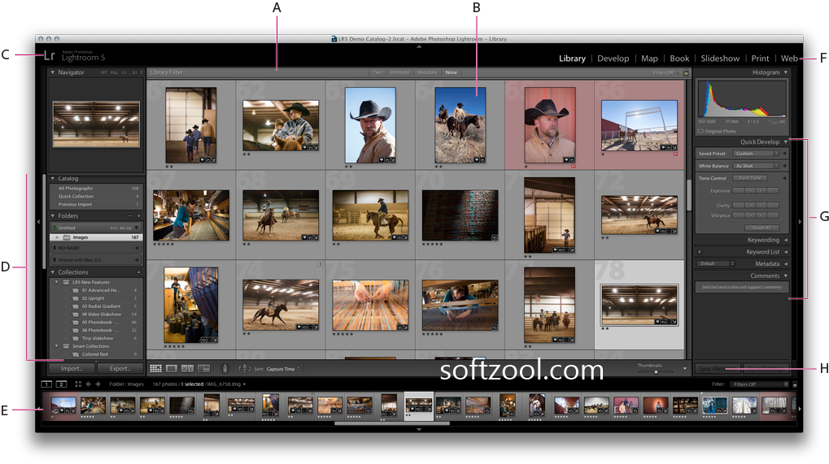The width and height of the screenshot is (829, 464).
Task: Select the blue-sky cowboy portrait thumbnail
Action: tap(370, 125)
